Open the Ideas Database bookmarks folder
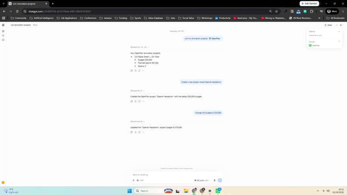Viewport: 347px width, 195px height. tap(154, 18)
